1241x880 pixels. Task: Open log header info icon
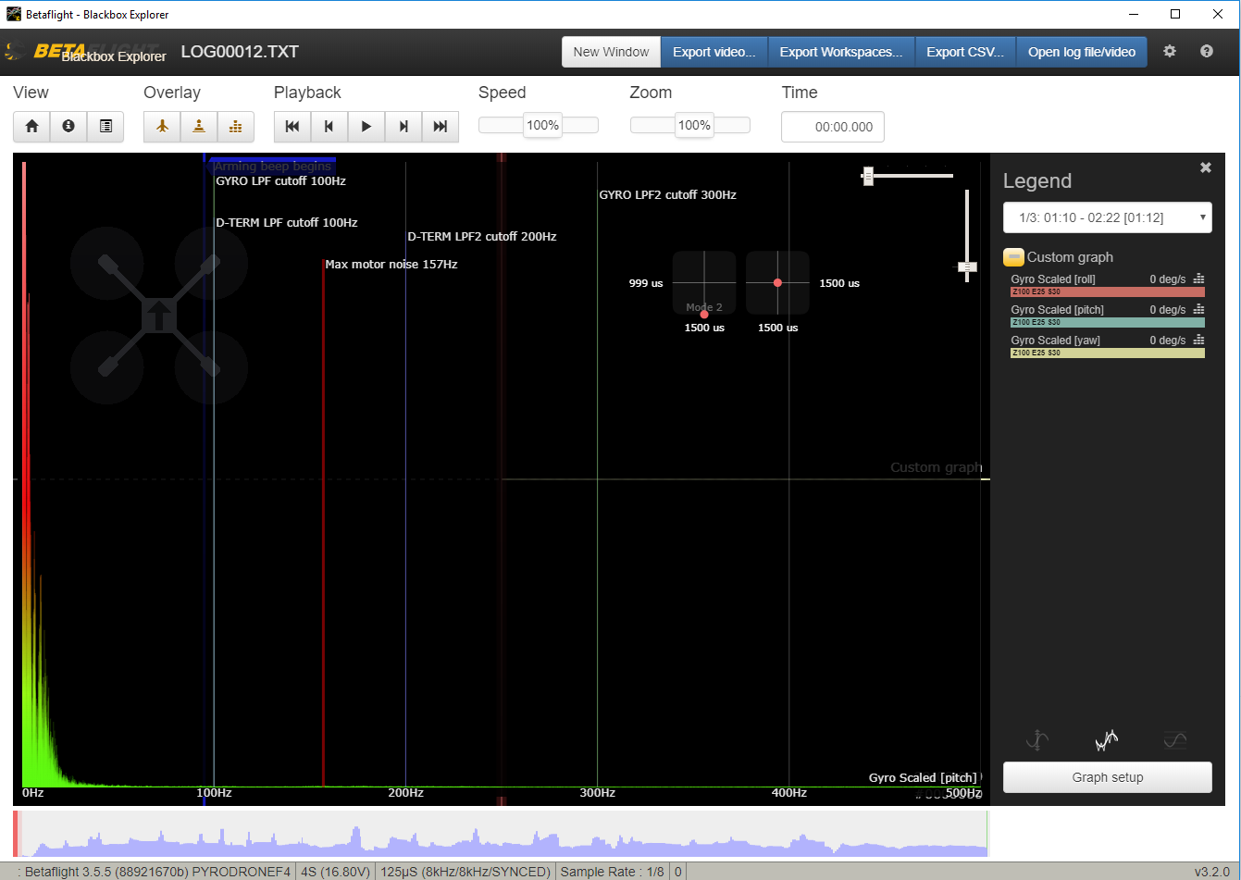click(68, 127)
